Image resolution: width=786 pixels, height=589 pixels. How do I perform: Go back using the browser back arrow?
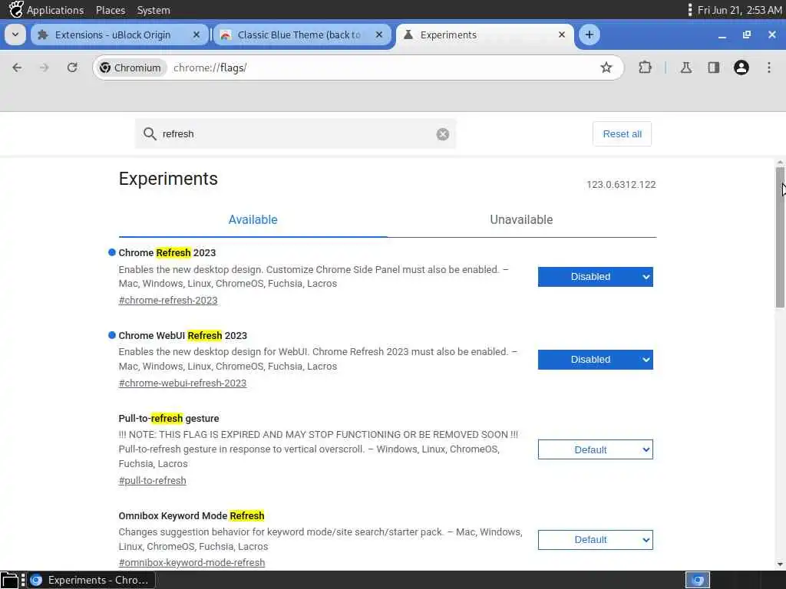[x=17, y=67]
